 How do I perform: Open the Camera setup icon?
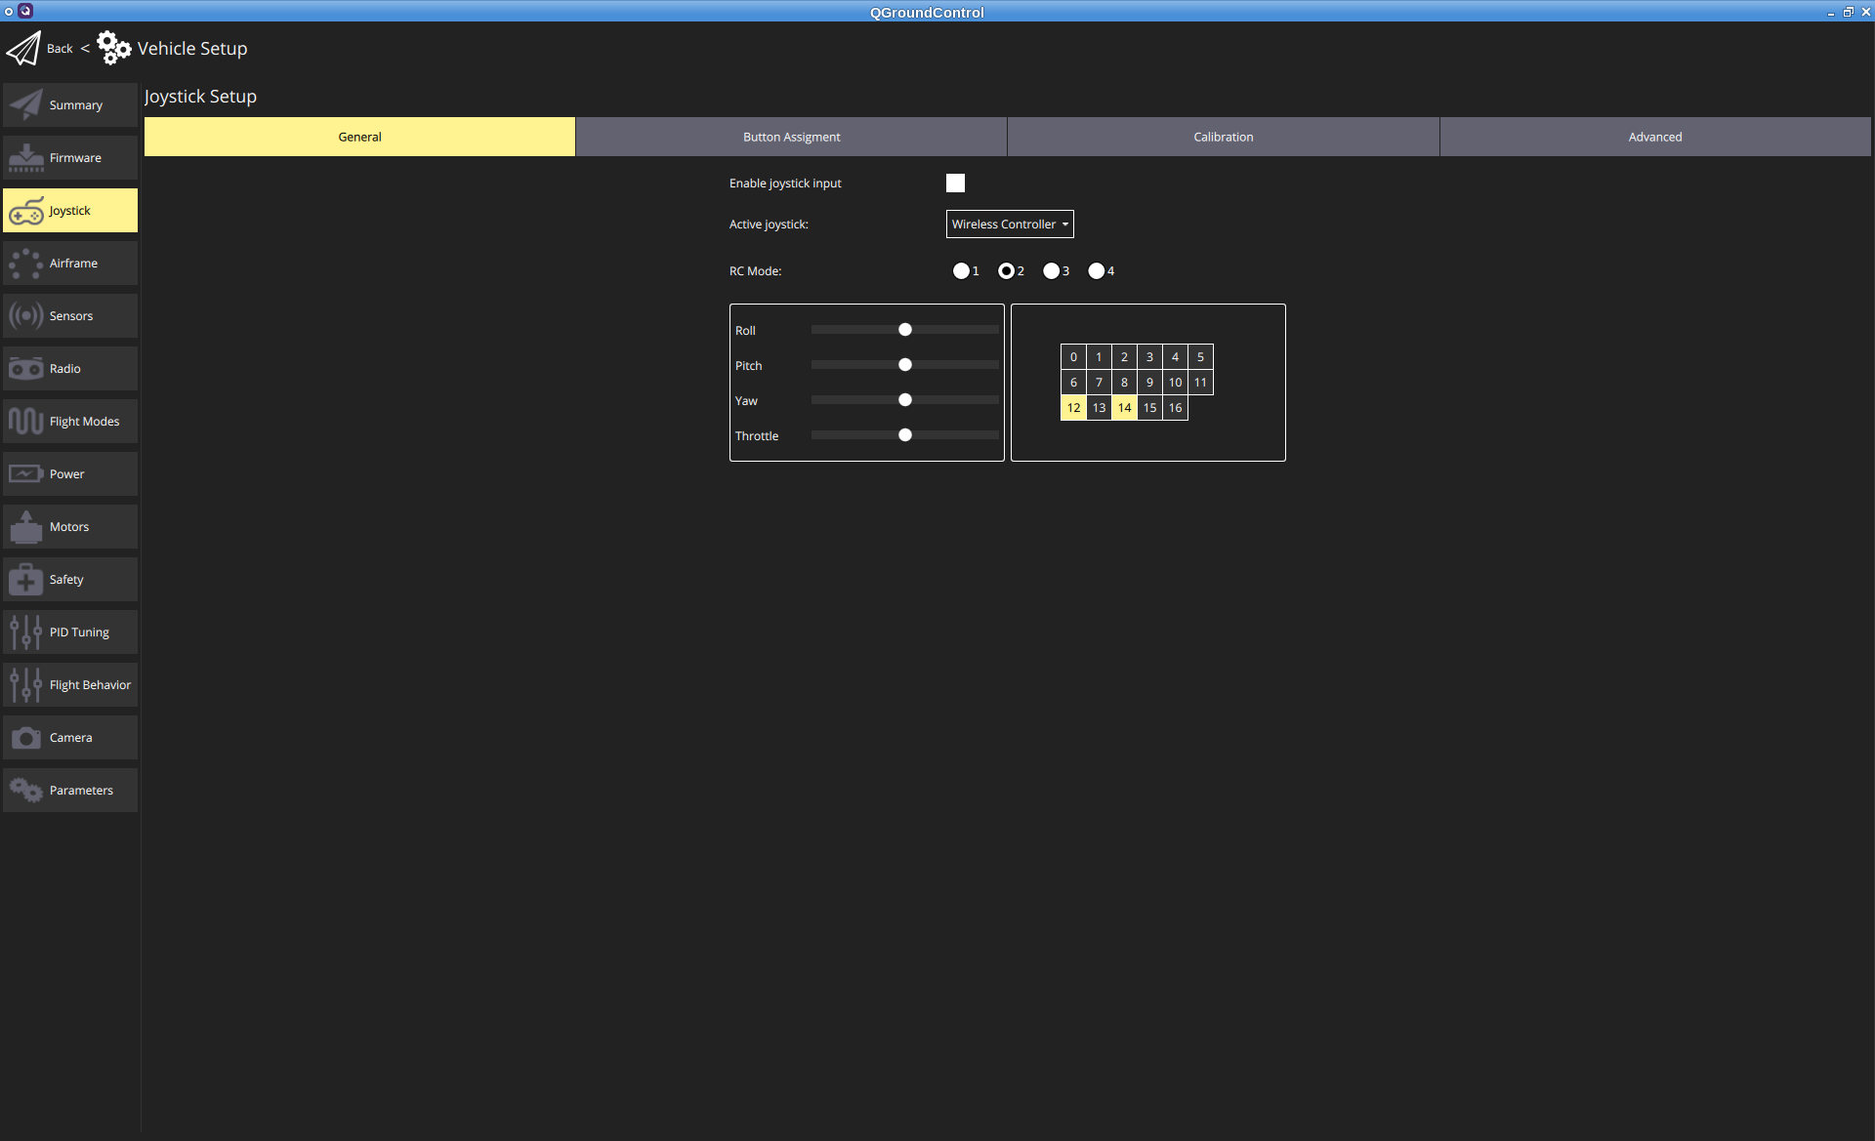tap(26, 738)
